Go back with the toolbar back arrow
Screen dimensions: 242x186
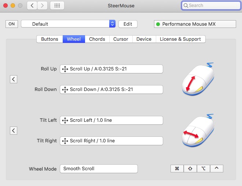pos(32,6)
